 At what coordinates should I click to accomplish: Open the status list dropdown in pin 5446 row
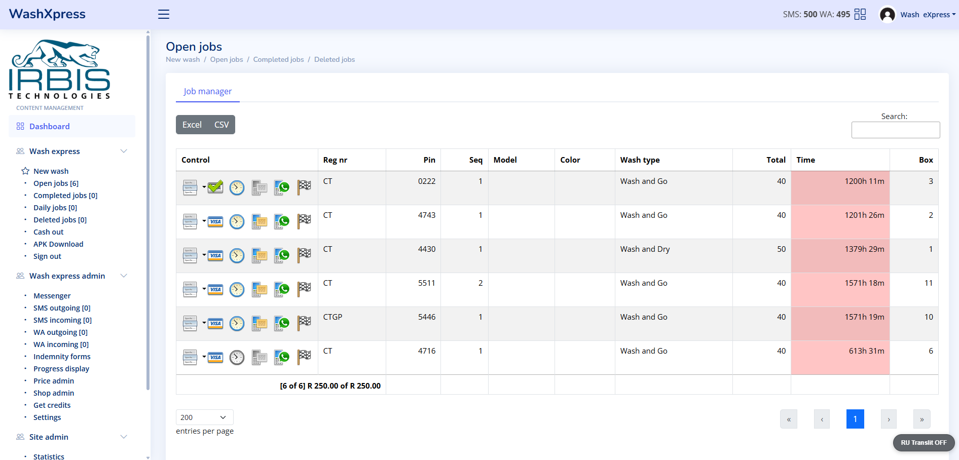(x=194, y=323)
